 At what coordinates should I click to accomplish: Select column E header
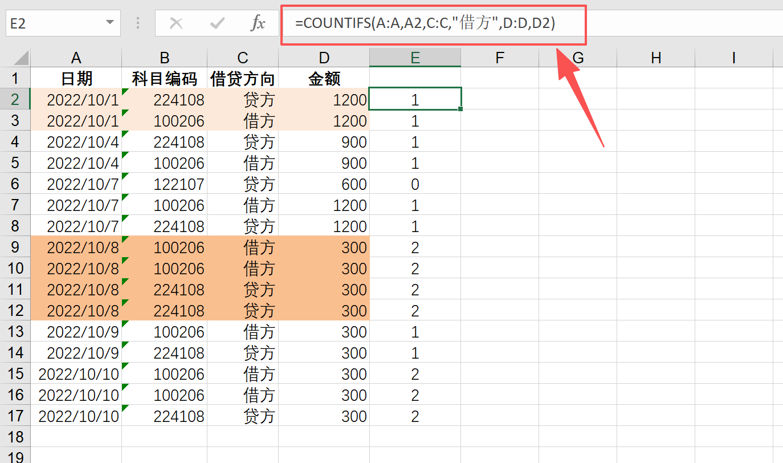414,58
